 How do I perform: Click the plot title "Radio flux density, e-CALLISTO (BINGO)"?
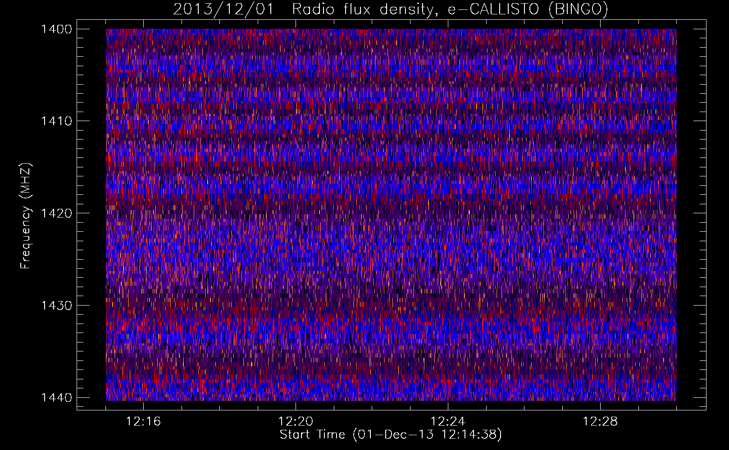(450, 9)
